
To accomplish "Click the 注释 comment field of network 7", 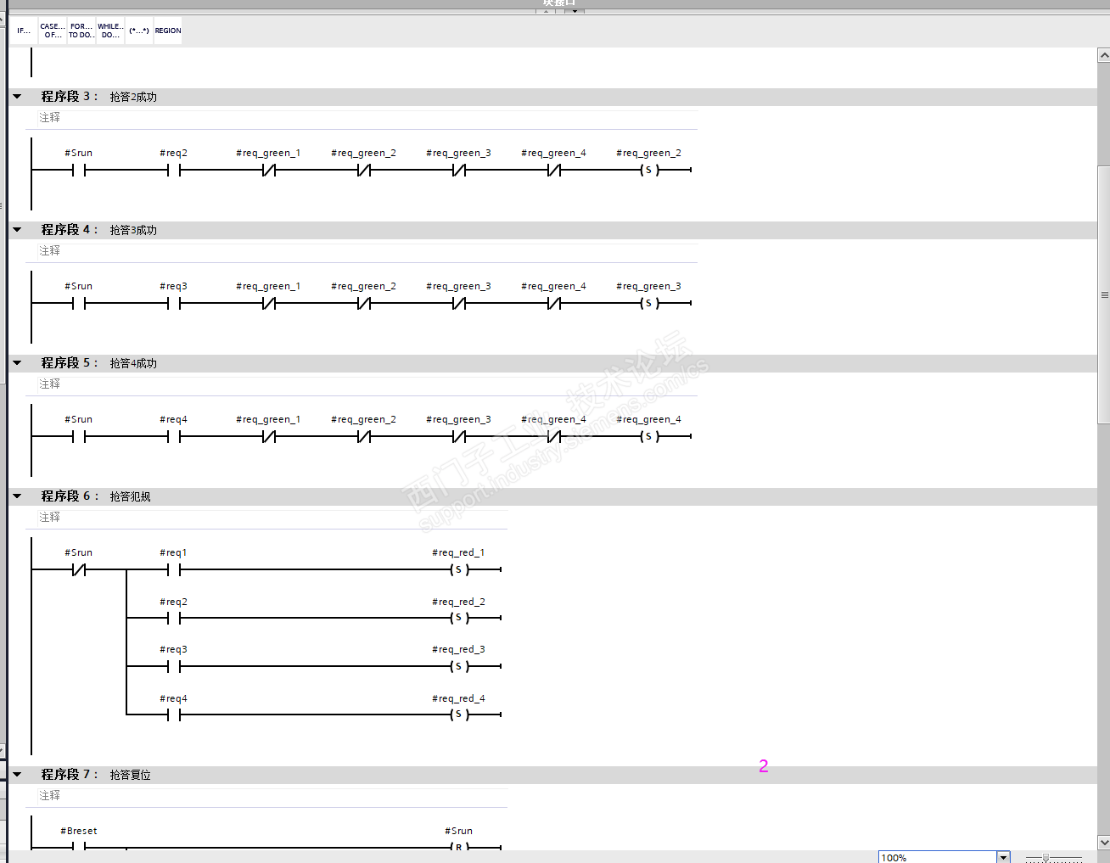I will pyautogui.click(x=266, y=796).
